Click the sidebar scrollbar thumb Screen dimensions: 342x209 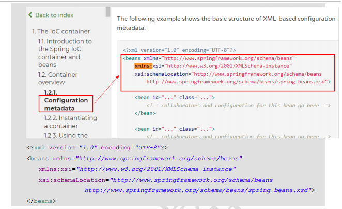click(108, 12)
